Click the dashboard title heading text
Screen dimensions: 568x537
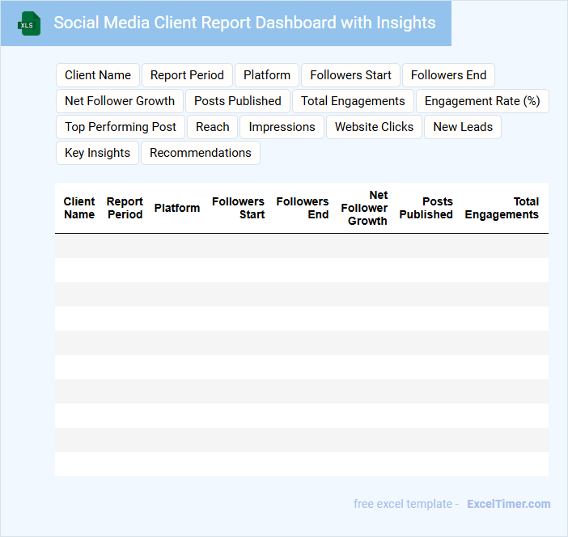tap(244, 23)
